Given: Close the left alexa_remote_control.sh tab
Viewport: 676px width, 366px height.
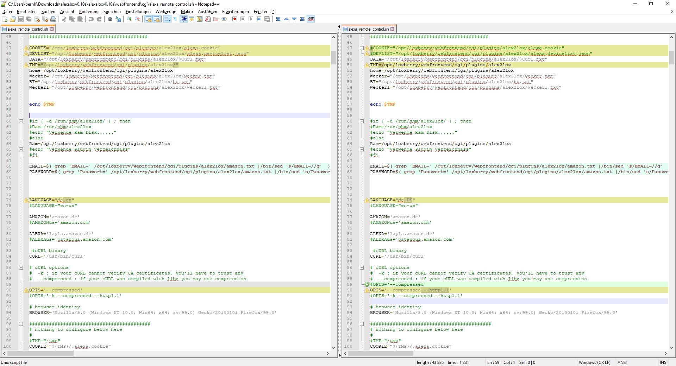Looking at the screenshot, I should [x=52, y=29].
